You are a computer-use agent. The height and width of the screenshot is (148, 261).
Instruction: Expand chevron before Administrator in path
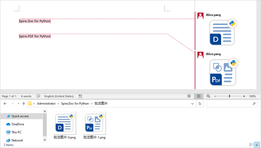pyautogui.click(x=34, y=103)
